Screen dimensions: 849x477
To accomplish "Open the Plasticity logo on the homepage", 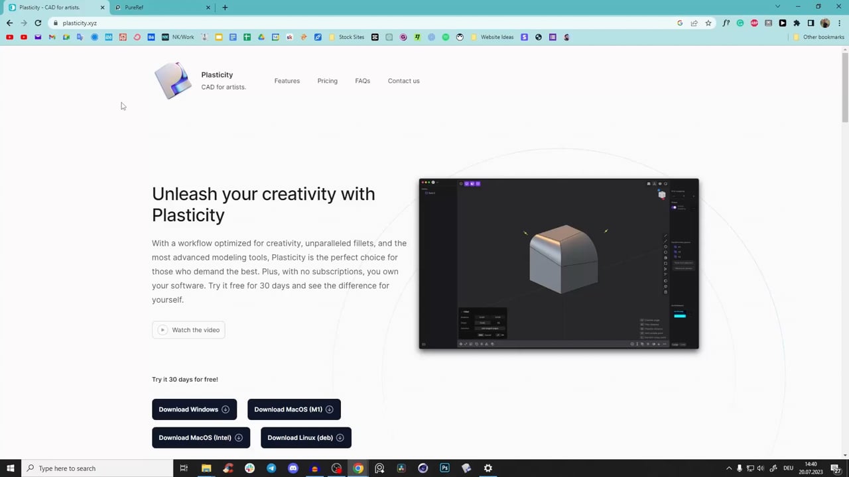I will point(173,80).
